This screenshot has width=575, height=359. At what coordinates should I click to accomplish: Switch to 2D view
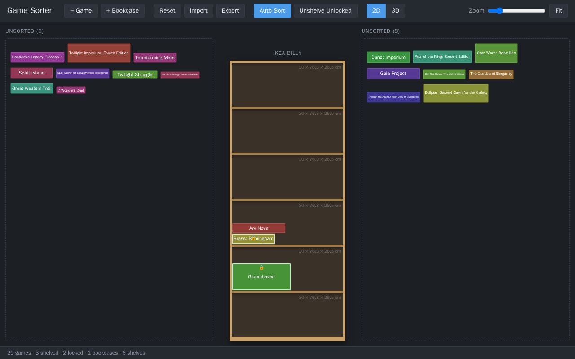[376, 11]
